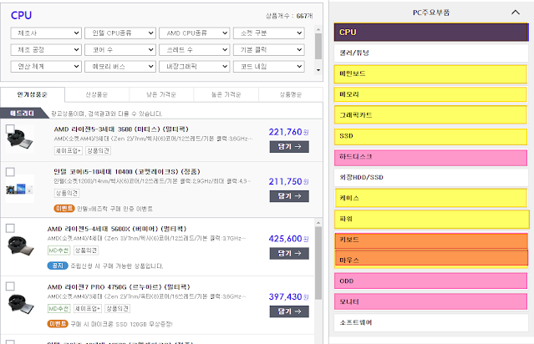Click 상품의견 tag on 코어i5 10400

point(67,193)
